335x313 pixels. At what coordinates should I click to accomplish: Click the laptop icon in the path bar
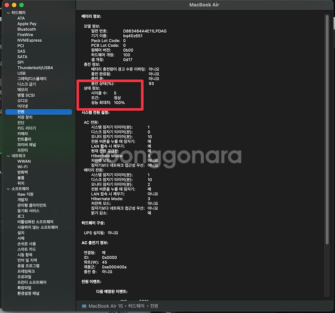point(84,306)
